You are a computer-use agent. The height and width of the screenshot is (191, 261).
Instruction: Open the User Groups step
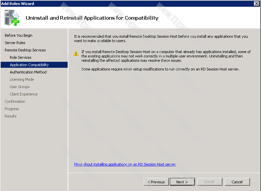[20, 87]
